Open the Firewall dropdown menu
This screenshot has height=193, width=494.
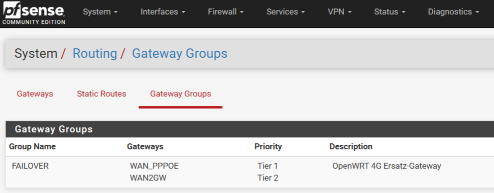226,12
